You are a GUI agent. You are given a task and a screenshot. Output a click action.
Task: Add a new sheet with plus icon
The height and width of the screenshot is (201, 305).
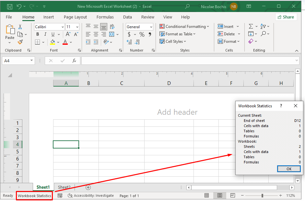pyautogui.click(x=88, y=187)
